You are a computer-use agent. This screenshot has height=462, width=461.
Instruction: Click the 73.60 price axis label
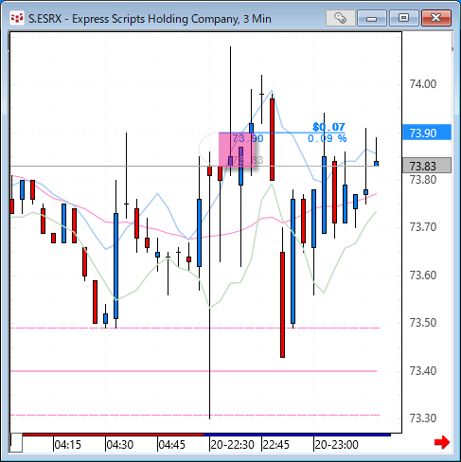(x=423, y=275)
